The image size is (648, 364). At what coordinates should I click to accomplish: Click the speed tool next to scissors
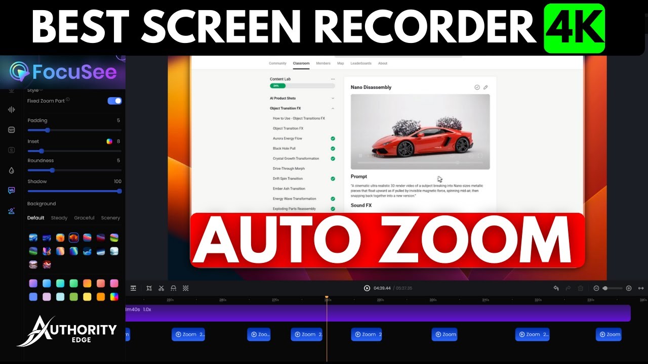pos(174,288)
